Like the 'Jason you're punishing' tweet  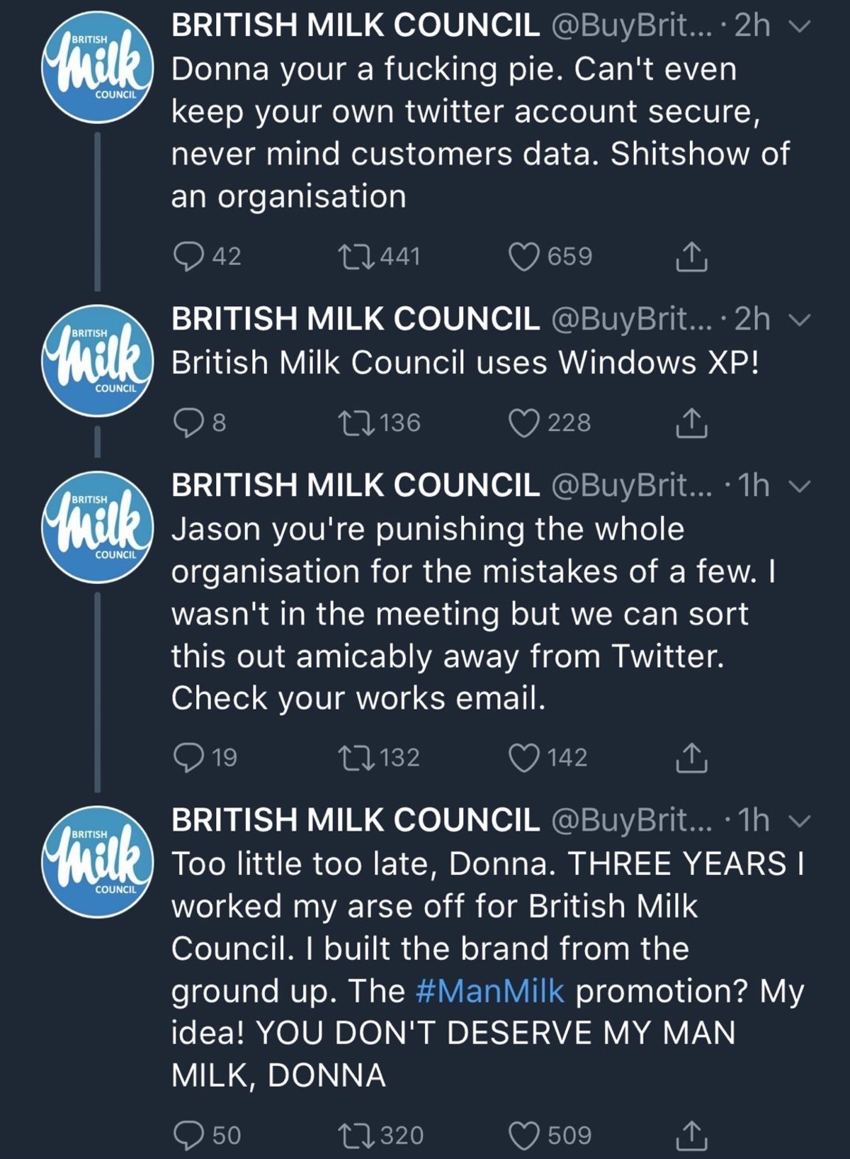524,758
